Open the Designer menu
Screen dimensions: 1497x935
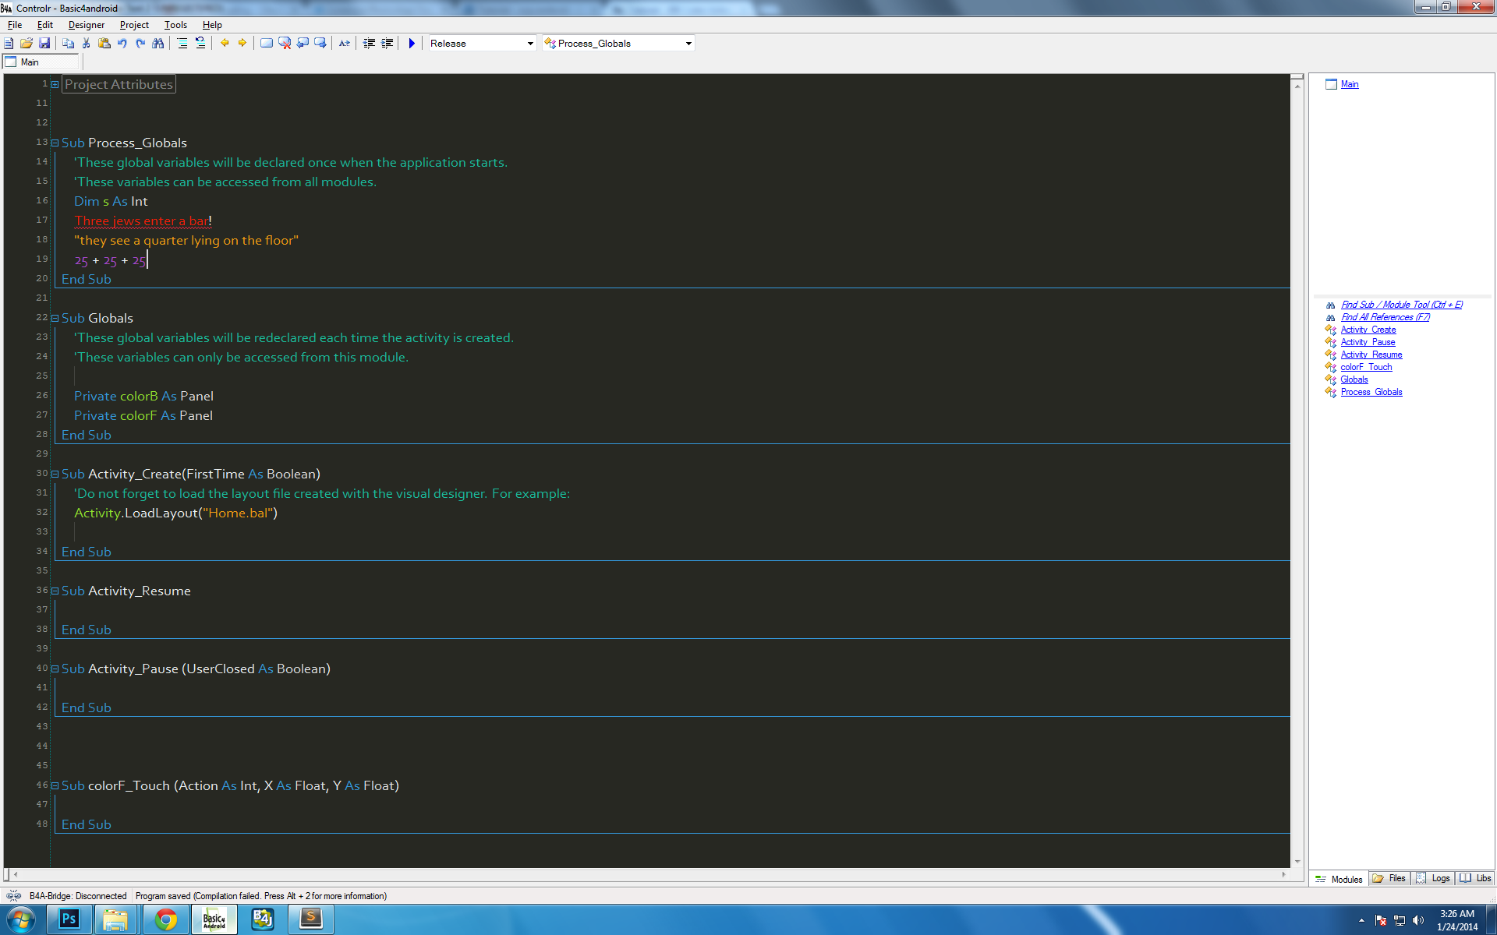86,25
